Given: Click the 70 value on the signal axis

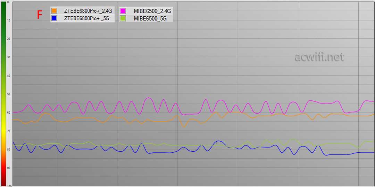Looking at the screenshot, I should tap(8, 131).
